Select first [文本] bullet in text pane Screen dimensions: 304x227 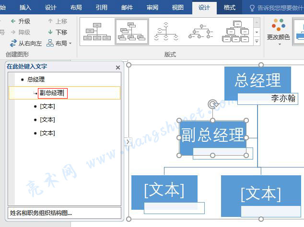[x=47, y=106]
